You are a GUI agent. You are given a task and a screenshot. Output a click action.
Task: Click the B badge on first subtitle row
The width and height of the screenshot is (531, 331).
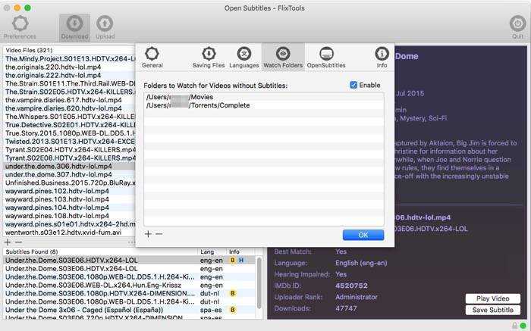pos(233,261)
